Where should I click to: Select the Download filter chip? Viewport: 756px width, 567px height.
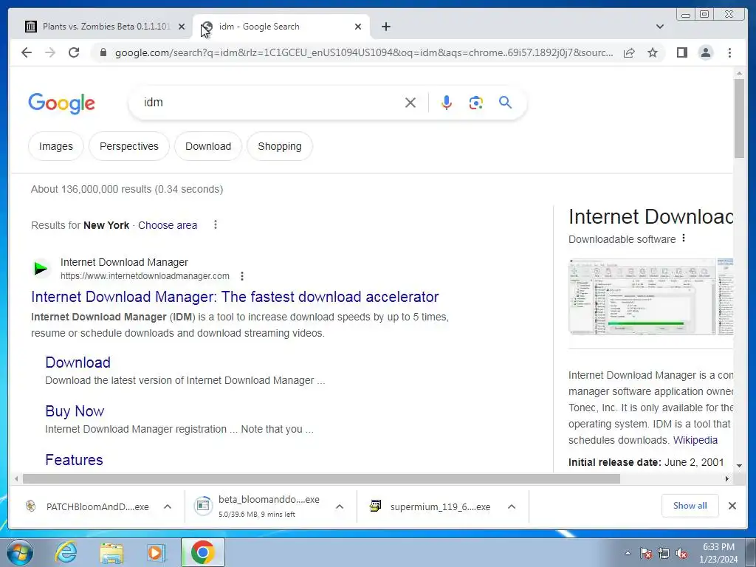tap(208, 146)
